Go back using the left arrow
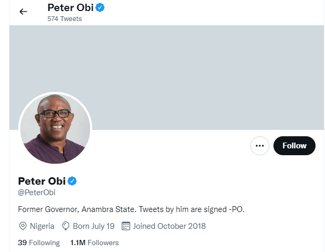325x252 pixels. pyautogui.click(x=23, y=12)
